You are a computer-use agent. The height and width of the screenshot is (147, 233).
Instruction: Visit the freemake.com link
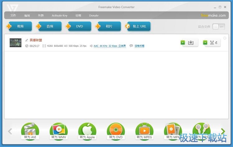(213, 15)
